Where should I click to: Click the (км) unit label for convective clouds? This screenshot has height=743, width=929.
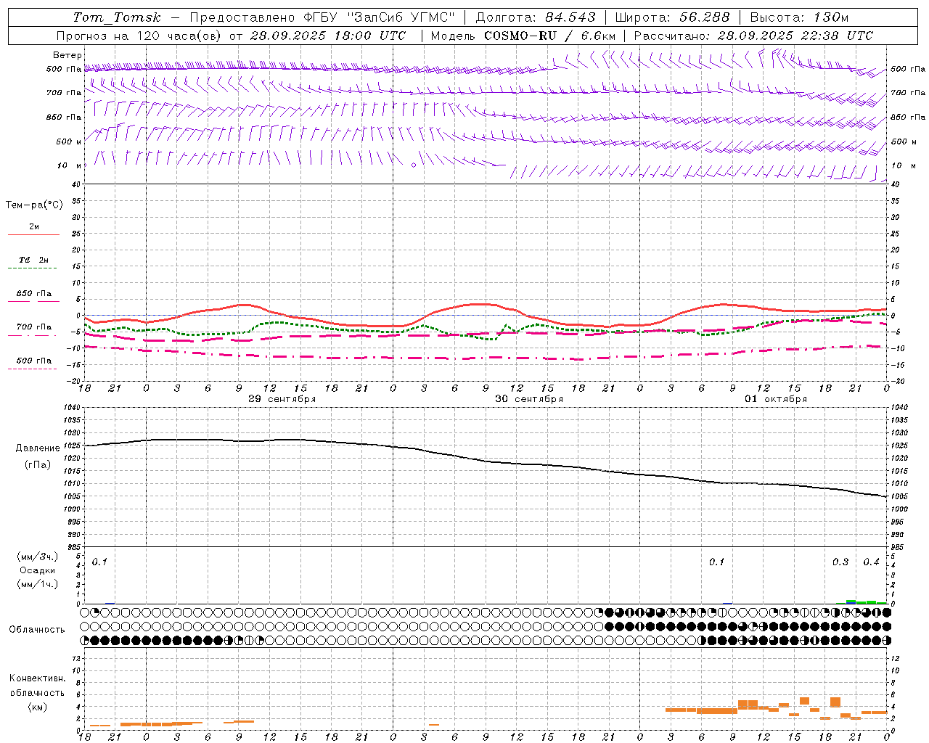pyautogui.click(x=38, y=707)
